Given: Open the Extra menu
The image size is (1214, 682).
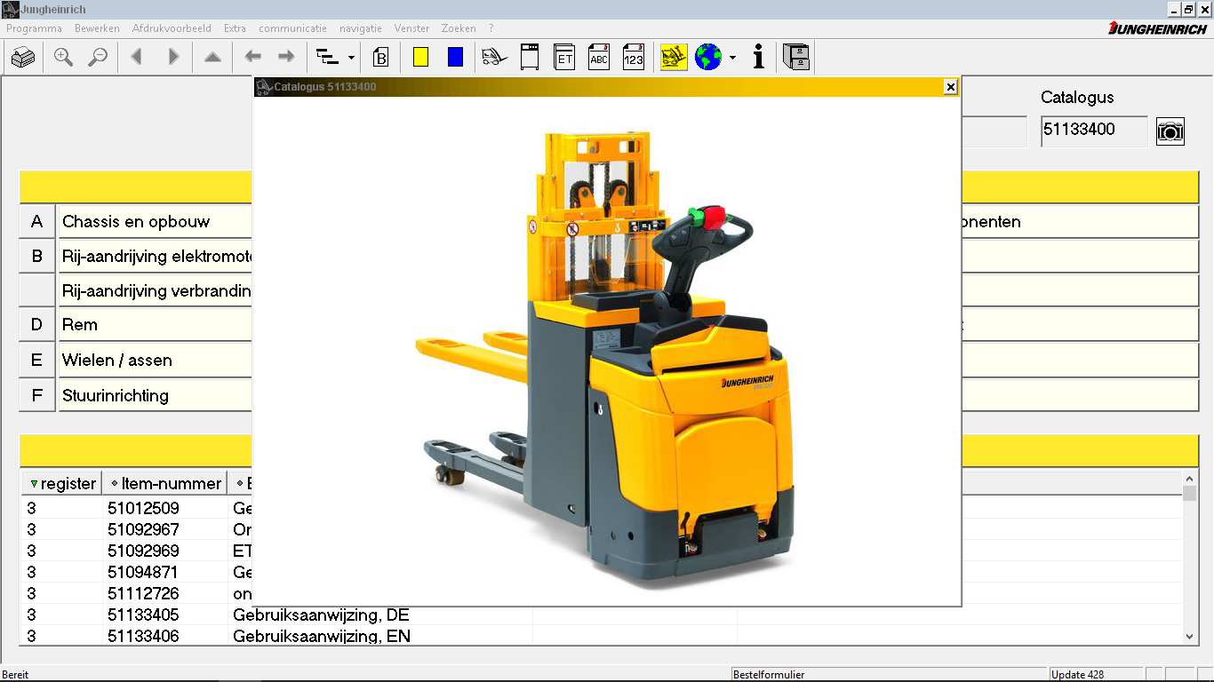Looking at the screenshot, I should click(235, 28).
